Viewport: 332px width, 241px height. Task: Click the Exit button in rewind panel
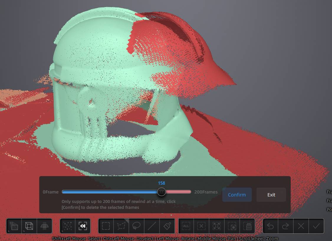(x=271, y=195)
